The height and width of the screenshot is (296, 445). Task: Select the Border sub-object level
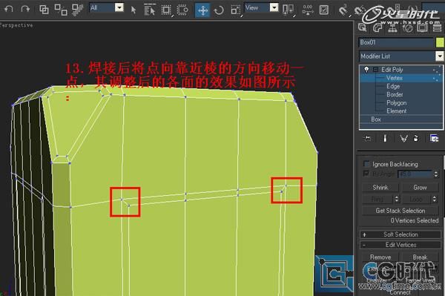[395, 94]
